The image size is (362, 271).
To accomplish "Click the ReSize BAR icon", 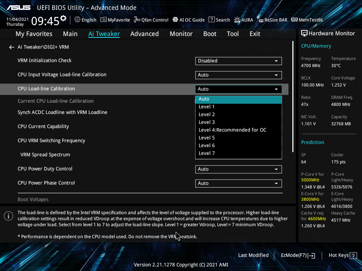I will point(260,20).
